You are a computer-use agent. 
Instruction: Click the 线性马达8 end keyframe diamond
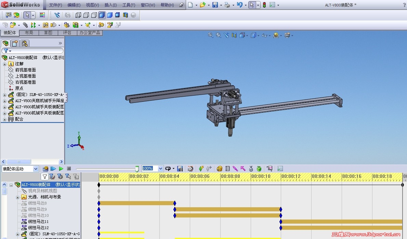(175, 203)
